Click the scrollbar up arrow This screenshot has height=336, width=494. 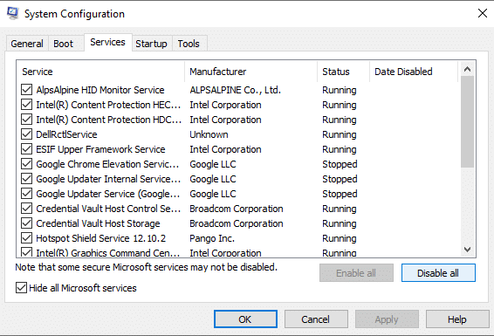(467, 69)
